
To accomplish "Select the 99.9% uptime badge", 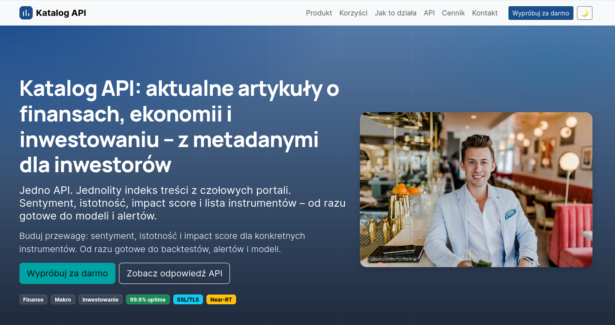I will [x=148, y=299].
